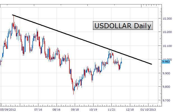The width and height of the screenshot is (175, 112).
Task: Click the 9,700 price axis label
Action: click(x=166, y=101)
